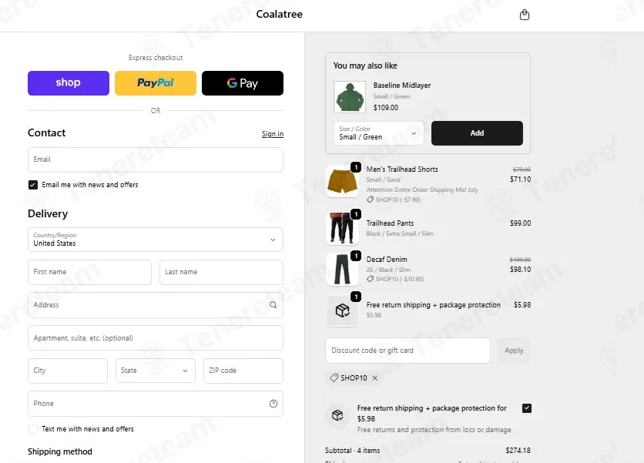The height and width of the screenshot is (463, 644).
Task: Click the Apply discount button
Action: [x=514, y=351]
